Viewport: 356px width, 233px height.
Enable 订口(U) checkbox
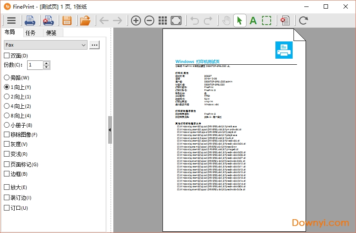point(6,208)
